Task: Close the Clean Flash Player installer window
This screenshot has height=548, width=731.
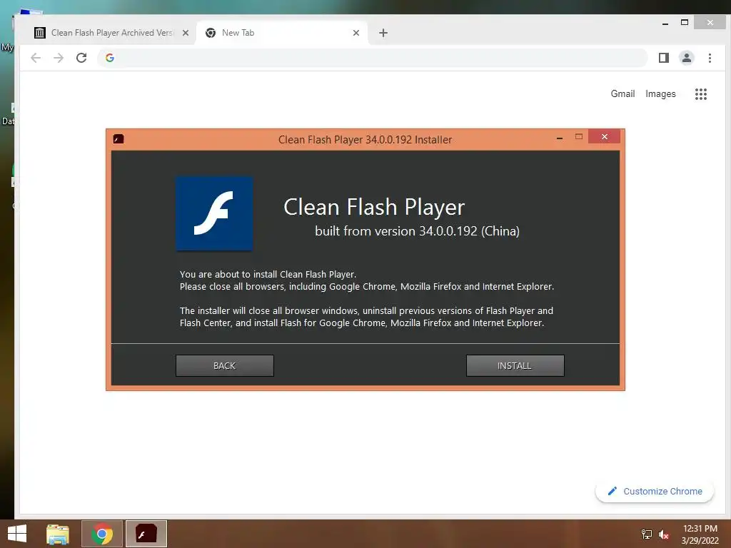Action: [x=604, y=136]
